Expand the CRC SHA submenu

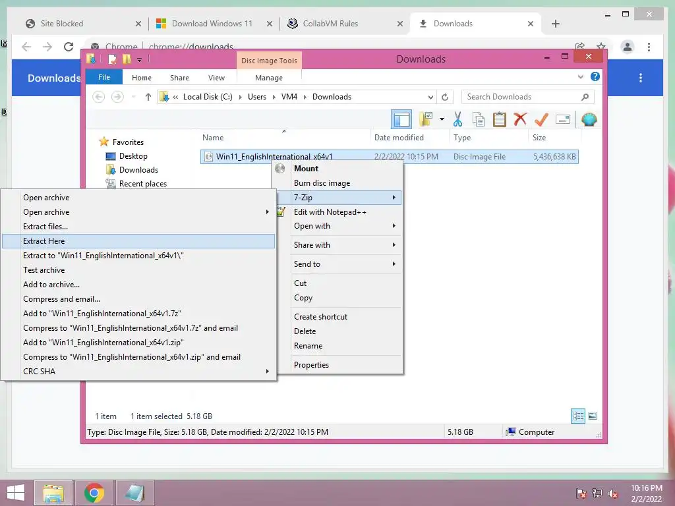tap(138, 372)
